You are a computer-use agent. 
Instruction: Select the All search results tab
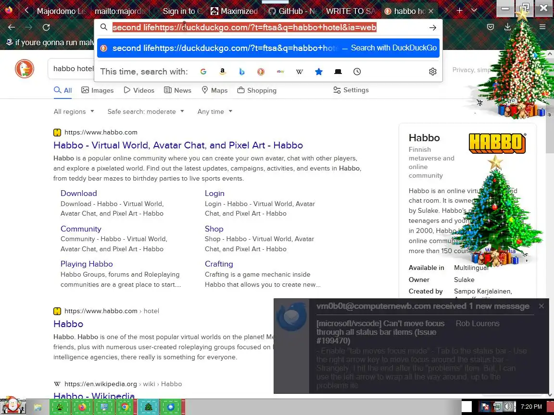coord(63,90)
